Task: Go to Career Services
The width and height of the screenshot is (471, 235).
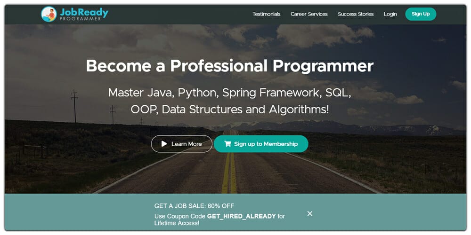Action: (309, 14)
